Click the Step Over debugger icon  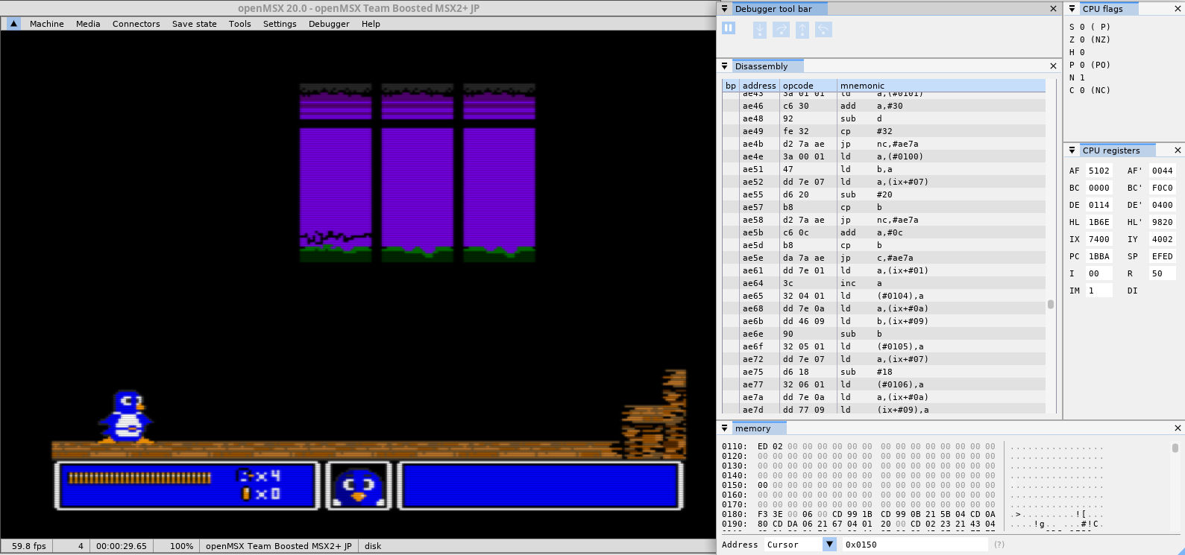click(x=781, y=30)
